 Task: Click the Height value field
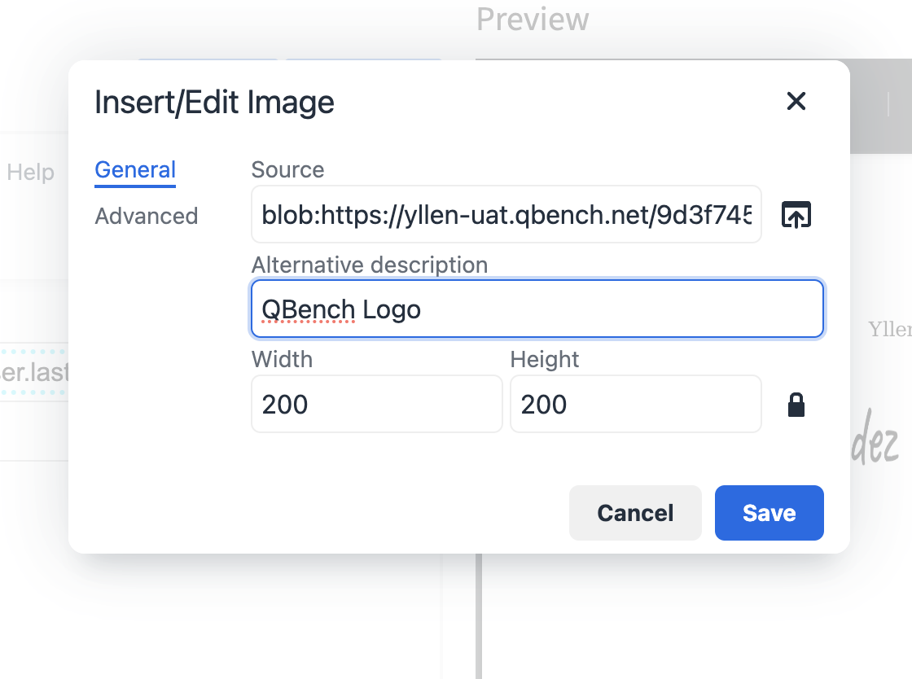(x=635, y=404)
